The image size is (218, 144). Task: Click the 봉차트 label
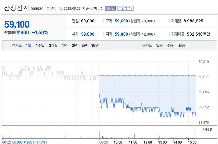[x=147, y=45]
